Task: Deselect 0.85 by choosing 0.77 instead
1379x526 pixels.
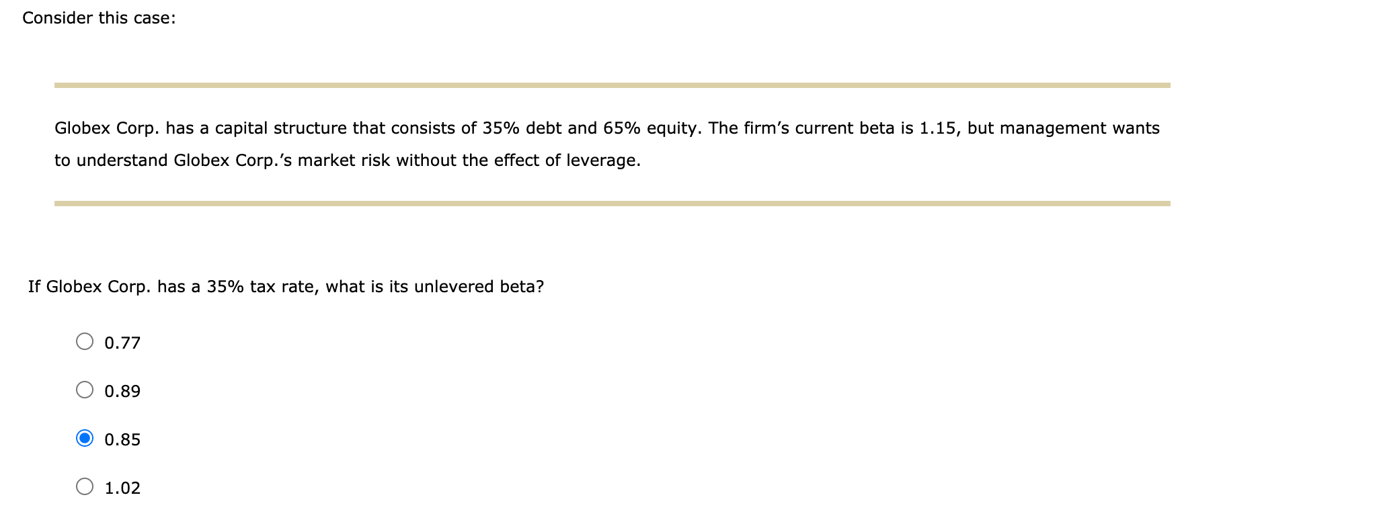Action: [85, 341]
